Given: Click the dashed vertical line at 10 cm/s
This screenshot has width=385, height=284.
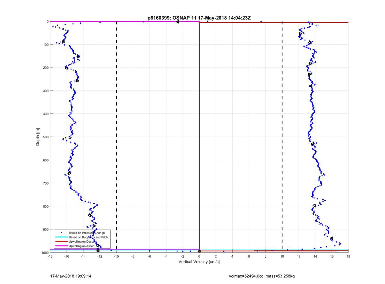Looking at the screenshot, I should [282, 137].
